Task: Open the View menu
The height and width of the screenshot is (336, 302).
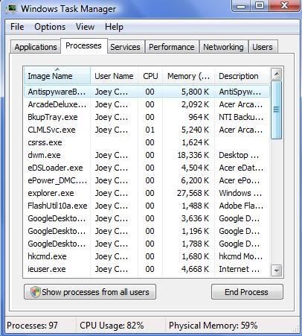Action: (x=85, y=27)
